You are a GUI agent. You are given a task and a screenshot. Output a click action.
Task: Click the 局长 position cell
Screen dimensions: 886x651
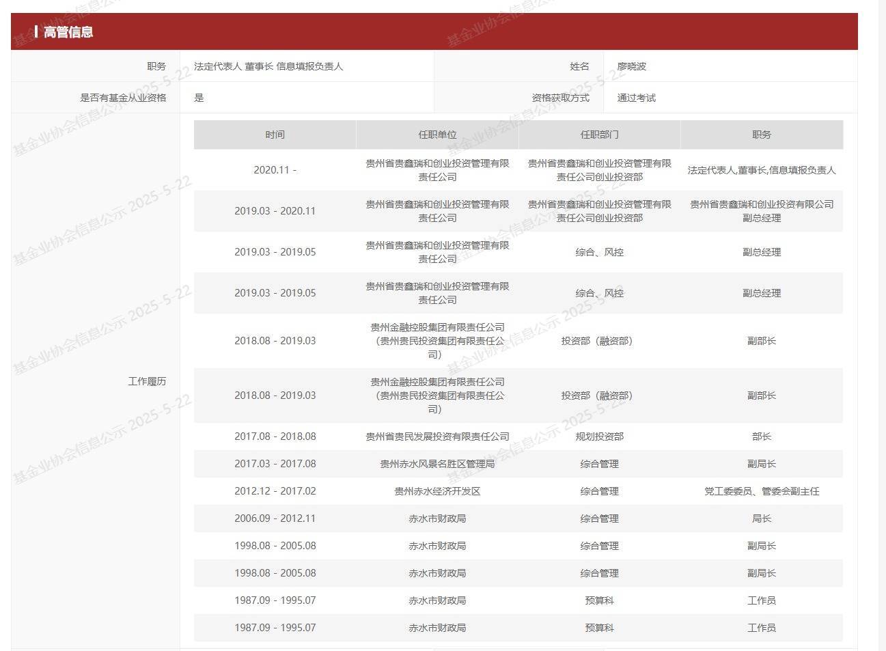762,518
